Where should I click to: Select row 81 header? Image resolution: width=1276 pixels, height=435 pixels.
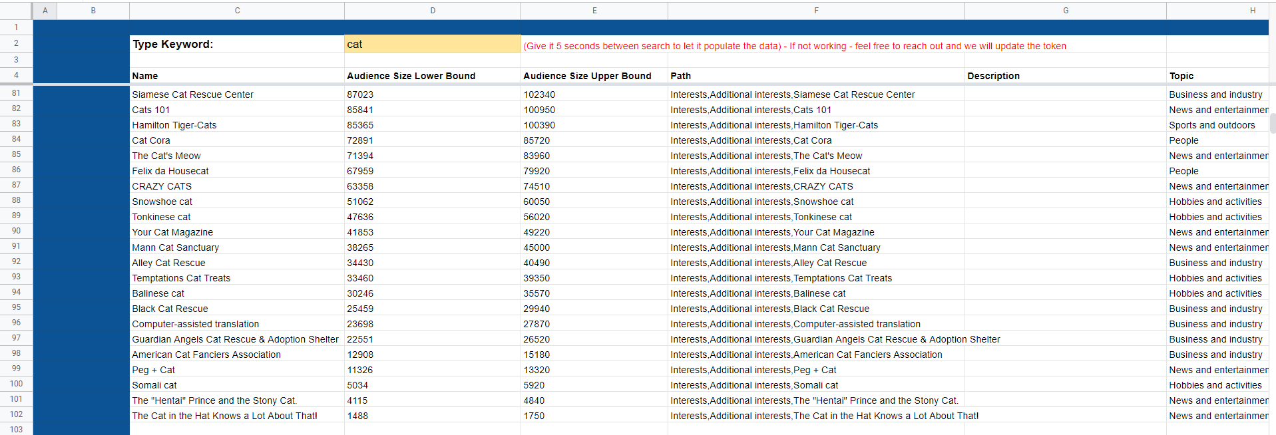tap(16, 94)
